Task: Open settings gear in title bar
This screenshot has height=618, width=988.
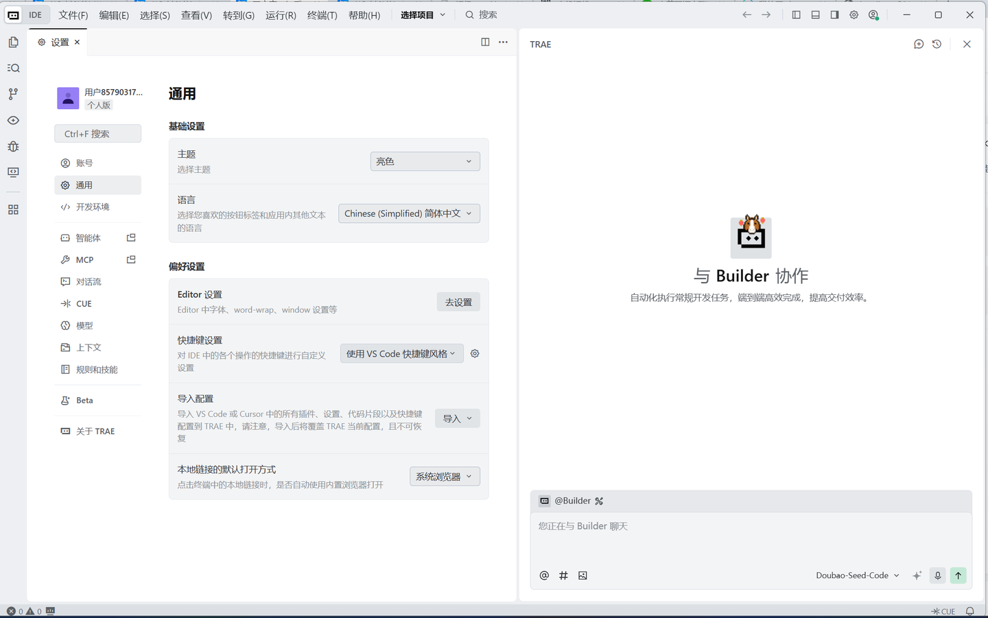Action: click(854, 14)
